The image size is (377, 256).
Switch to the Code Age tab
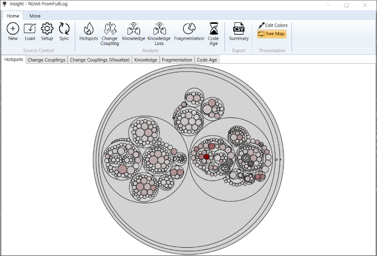tap(207, 59)
